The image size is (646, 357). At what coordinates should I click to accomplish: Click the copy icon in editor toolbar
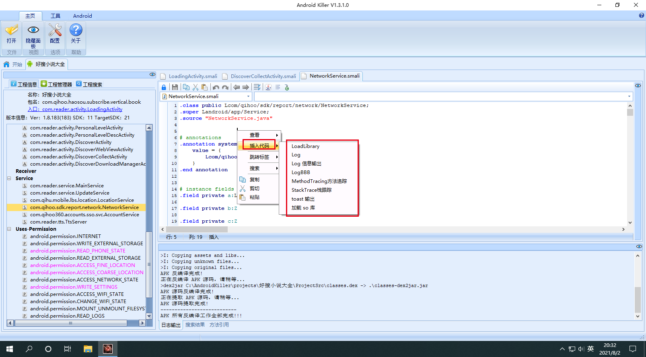click(x=186, y=87)
